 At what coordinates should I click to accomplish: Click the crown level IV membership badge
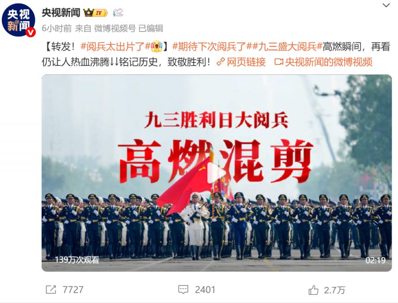click(x=95, y=13)
